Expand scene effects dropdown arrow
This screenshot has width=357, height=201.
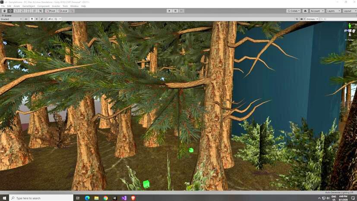pyautogui.click(x=45, y=19)
